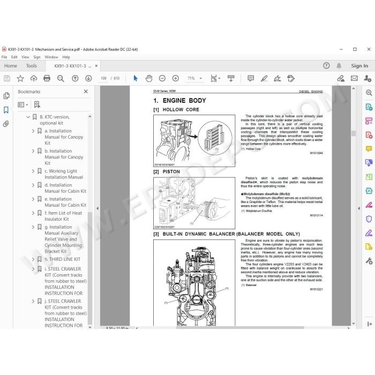Screen dimensions: 375x375
Task: Go to next page arrow
Action: tap(88, 78)
